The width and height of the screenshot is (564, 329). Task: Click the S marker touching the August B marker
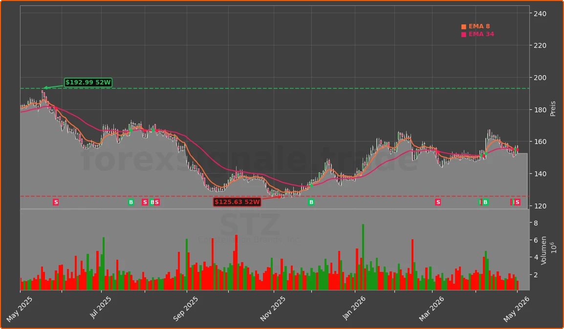(x=157, y=202)
